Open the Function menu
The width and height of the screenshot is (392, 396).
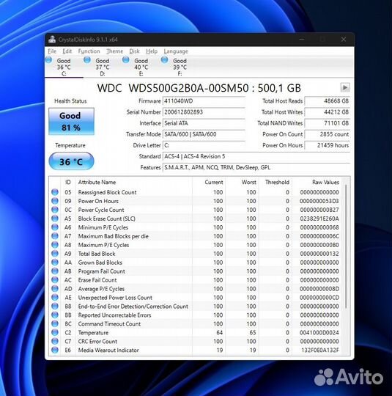(89, 51)
